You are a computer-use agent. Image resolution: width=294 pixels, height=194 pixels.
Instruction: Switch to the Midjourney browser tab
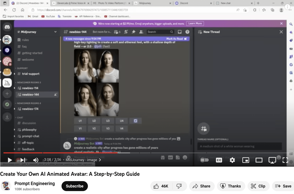click(152, 3)
